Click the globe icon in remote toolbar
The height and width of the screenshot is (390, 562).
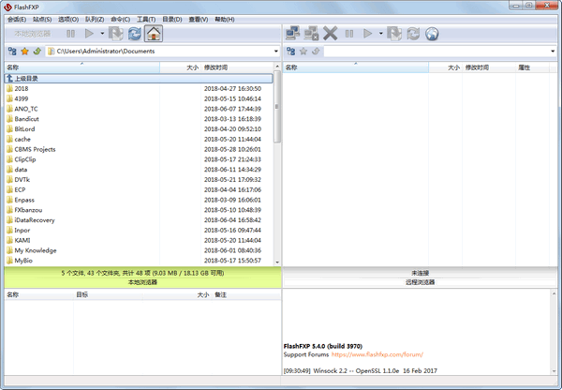[432, 33]
